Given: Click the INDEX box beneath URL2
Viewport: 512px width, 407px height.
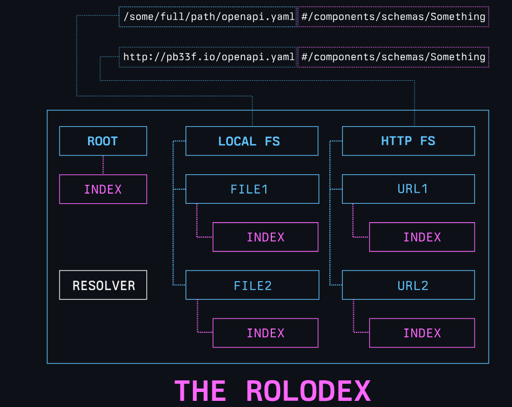Looking at the screenshot, I should (422, 333).
